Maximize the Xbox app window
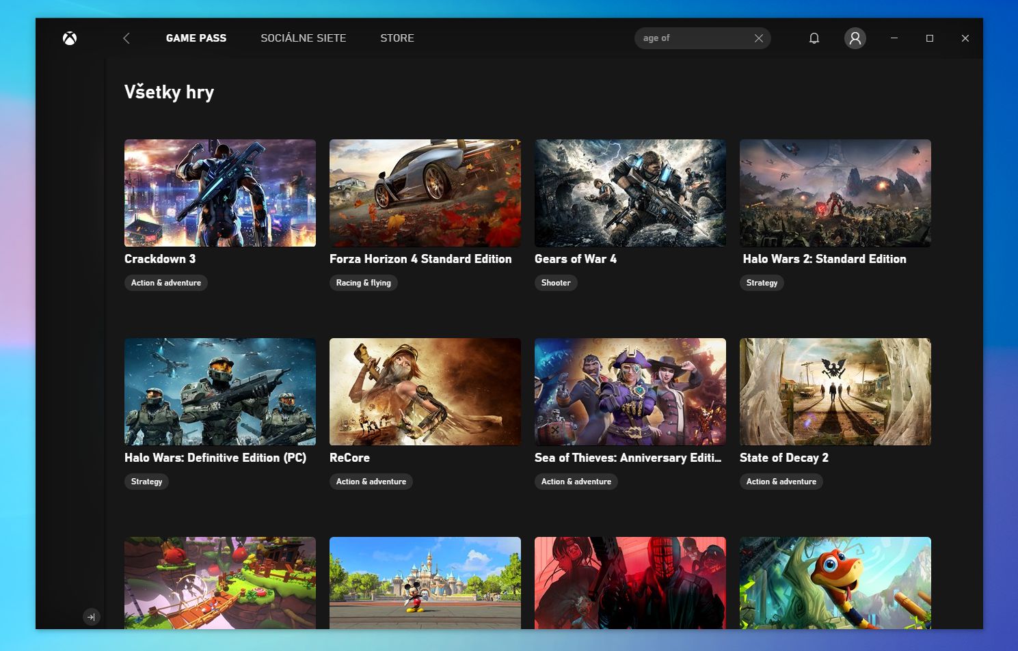 (930, 38)
